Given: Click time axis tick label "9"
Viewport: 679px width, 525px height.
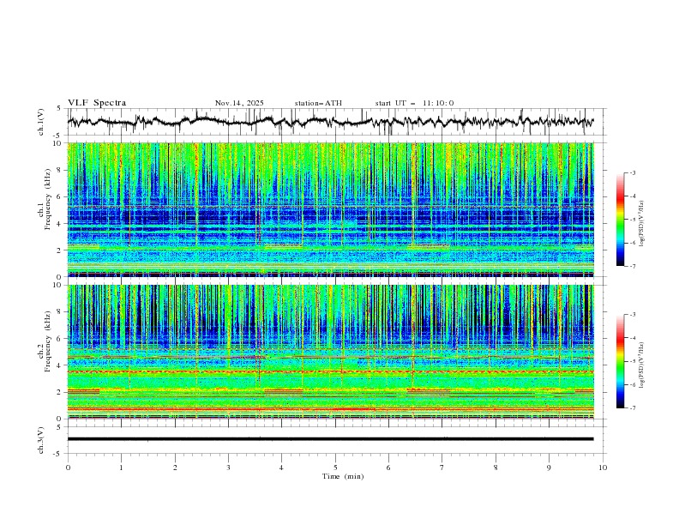Looking at the screenshot, I should (x=549, y=468).
